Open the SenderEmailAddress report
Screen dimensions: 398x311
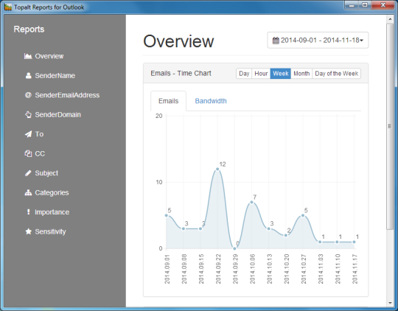67,95
